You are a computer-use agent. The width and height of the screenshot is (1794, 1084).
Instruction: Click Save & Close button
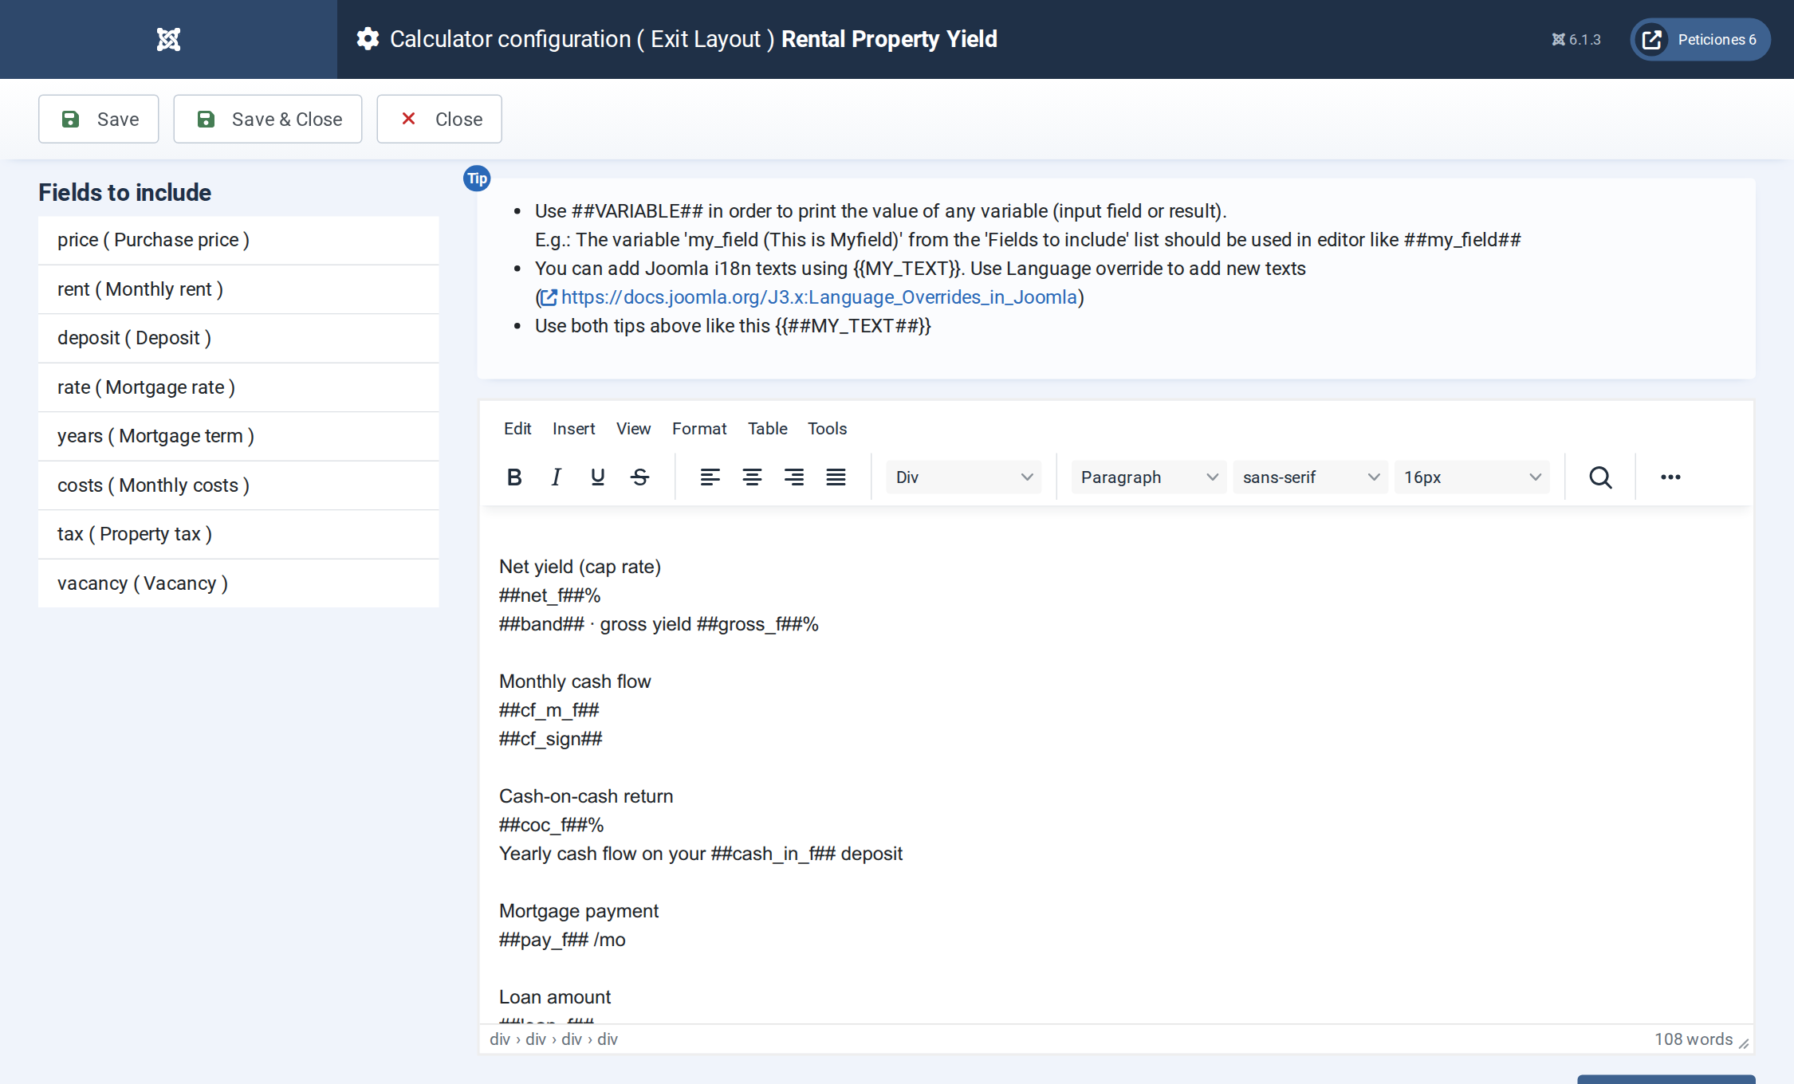tap(268, 120)
